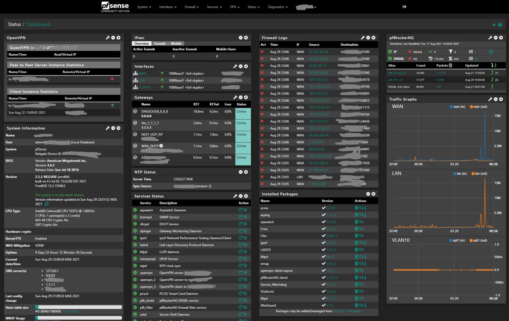Image resolution: width=509 pixels, height=321 pixels.
Task: Click the pfSense Community Edition logo
Action: point(115,7)
